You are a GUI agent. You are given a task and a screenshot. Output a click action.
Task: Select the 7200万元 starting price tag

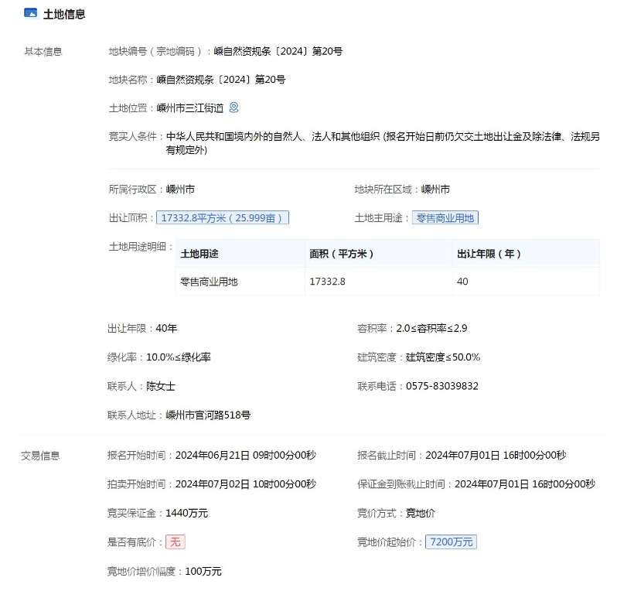pyautogui.click(x=451, y=542)
